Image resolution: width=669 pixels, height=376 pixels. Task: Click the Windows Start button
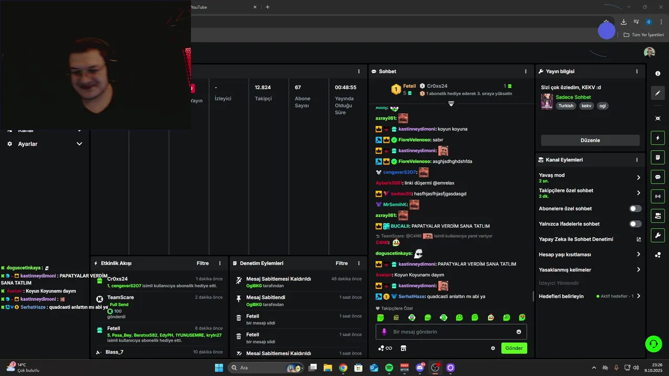click(218, 368)
